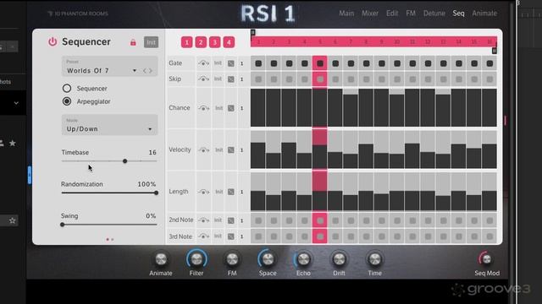Click the Echo macro knob
Viewport: 542px width, 304px height.
coord(303,259)
